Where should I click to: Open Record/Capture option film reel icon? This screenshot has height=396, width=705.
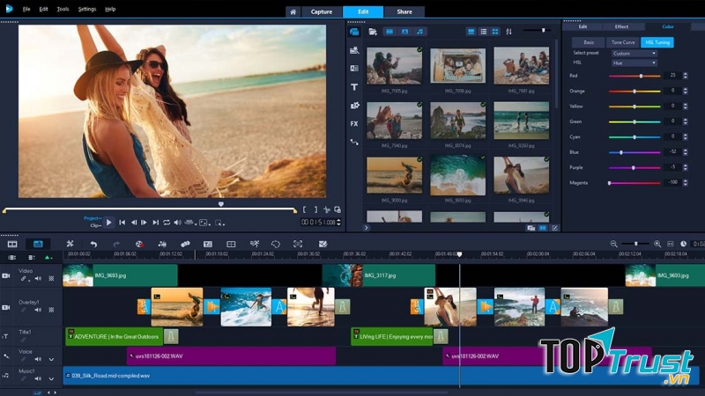pos(139,244)
